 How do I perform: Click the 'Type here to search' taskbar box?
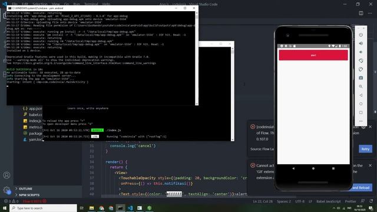pyautogui.click(x=43, y=208)
